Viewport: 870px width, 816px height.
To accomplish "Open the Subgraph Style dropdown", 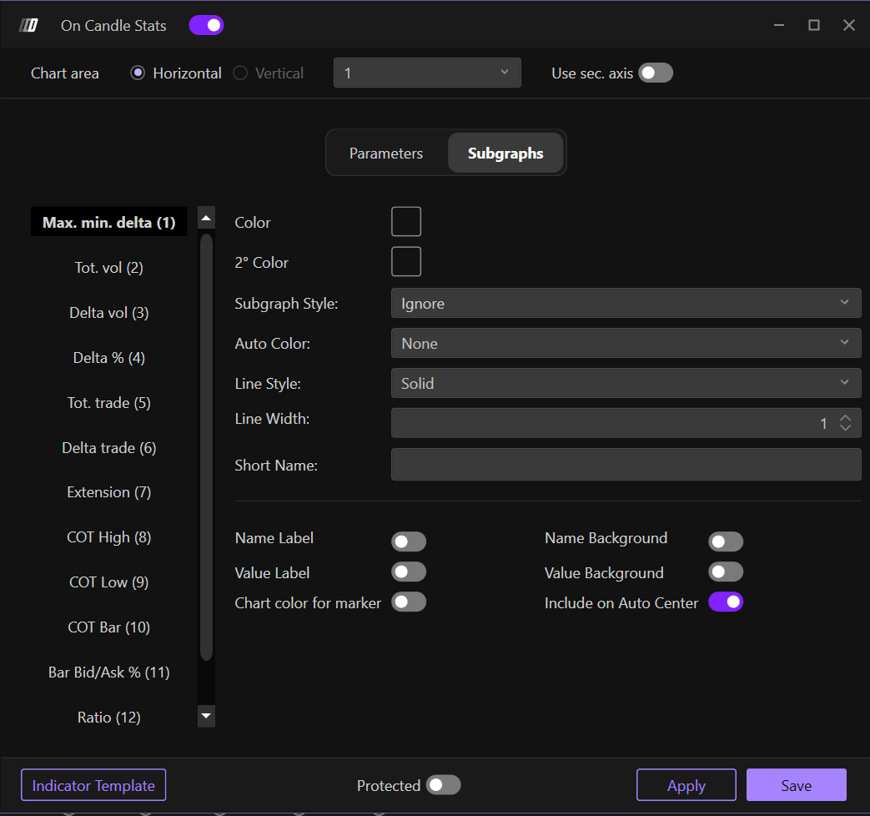I will coord(626,304).
